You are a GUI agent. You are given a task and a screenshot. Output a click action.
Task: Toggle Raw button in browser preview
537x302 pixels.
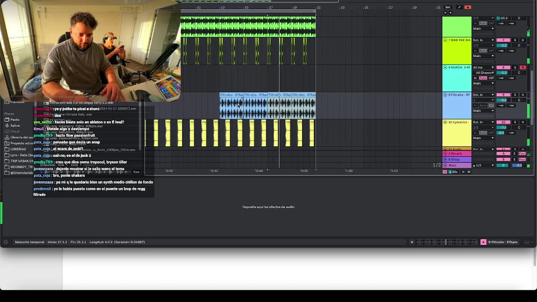[x=136, y=172]
